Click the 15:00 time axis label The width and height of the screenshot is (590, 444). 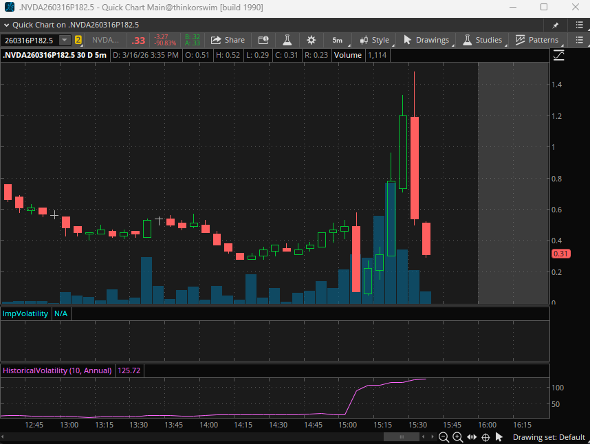coord(348,425)
